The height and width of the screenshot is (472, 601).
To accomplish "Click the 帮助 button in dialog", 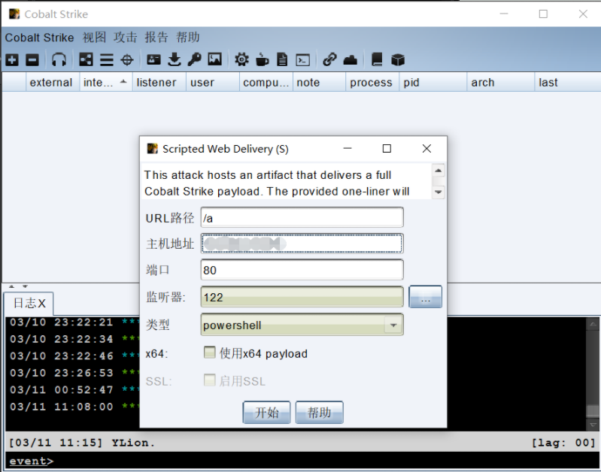I will 319,412.
